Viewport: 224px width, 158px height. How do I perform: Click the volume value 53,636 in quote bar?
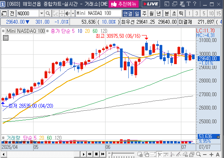(x=88, y=22)
